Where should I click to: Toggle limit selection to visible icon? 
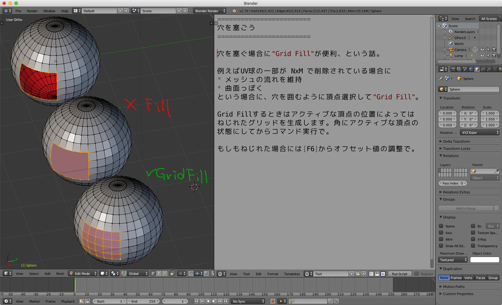click(172, 274)
